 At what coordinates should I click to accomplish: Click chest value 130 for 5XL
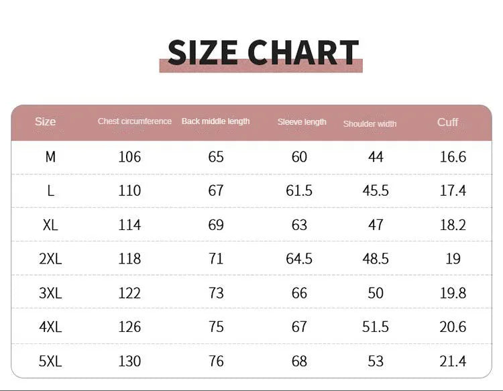[x=129, y=361]
